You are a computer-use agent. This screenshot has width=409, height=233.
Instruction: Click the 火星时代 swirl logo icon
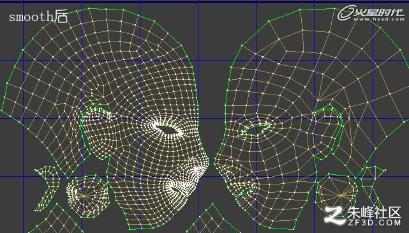(x=345, y=13)
